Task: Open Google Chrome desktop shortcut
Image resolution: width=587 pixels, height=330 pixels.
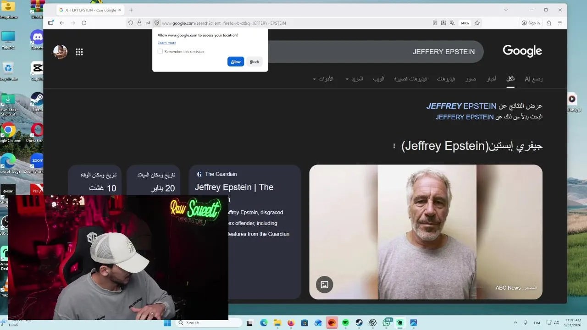Action: (8, 133)
